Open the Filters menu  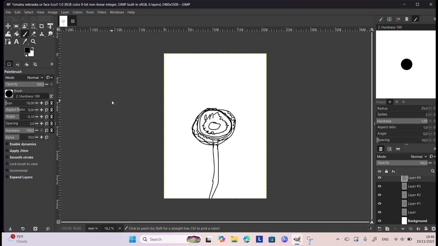pos(102,12)
